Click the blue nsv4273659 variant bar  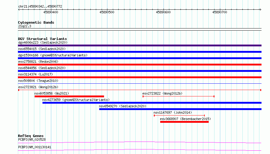tap(152, 103)
